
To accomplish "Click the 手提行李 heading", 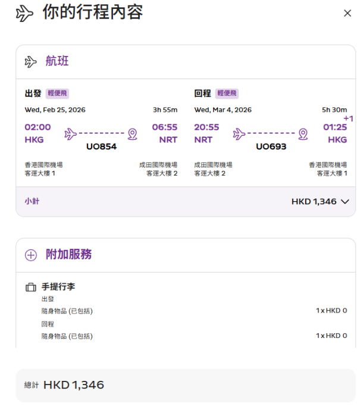I will click(x=58, y=287).
